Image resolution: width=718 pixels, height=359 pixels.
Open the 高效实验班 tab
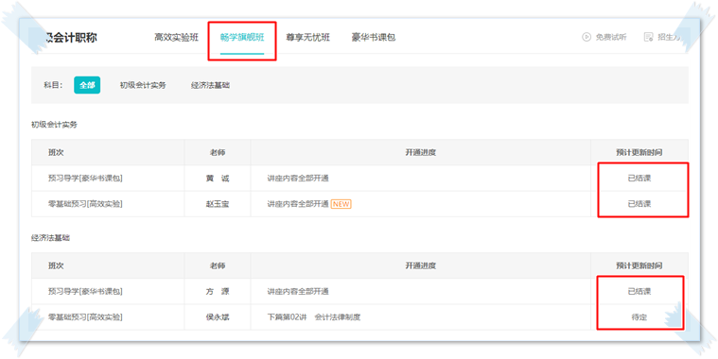click(176, 38)
